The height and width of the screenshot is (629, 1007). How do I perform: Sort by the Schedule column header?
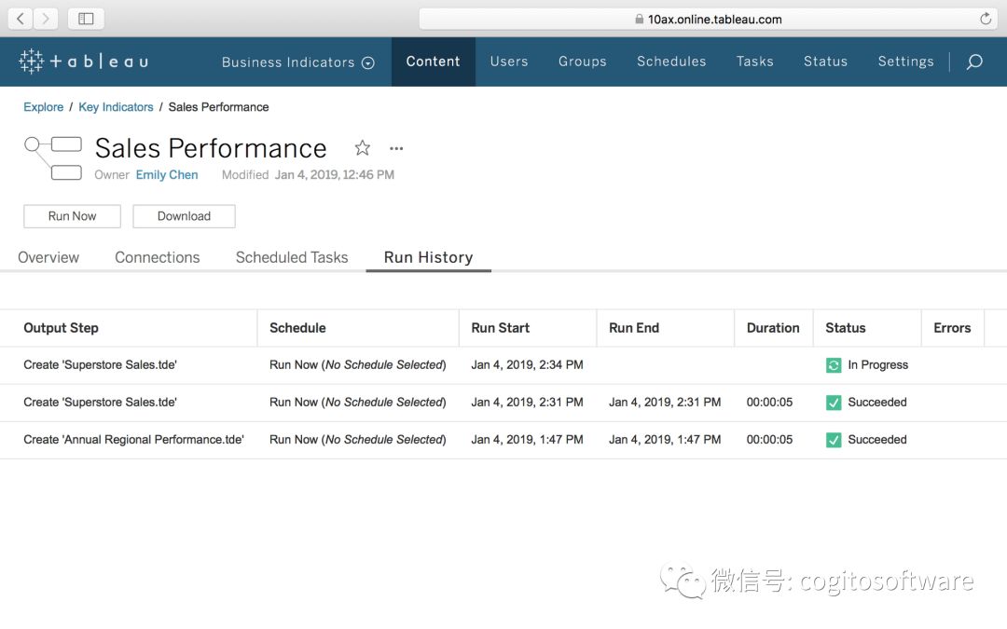[x=297, y=328]
